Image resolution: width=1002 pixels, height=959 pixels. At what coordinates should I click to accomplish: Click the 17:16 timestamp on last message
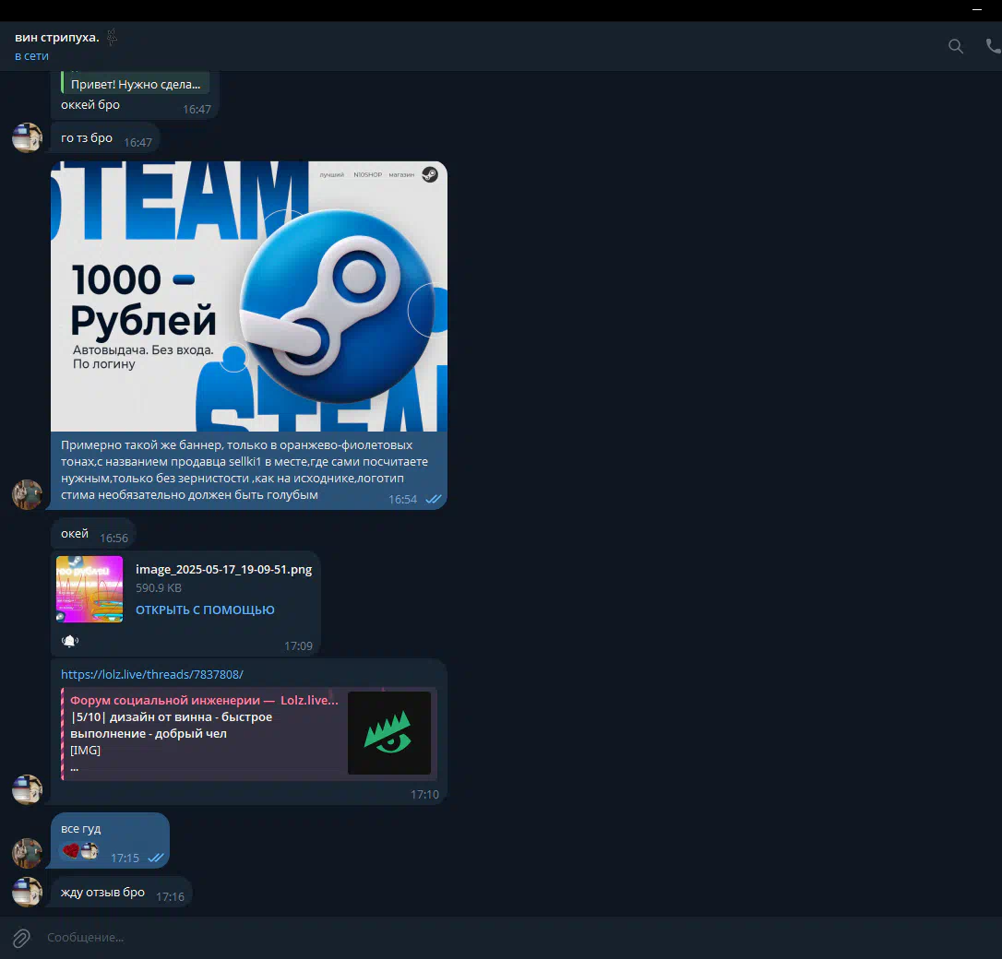click(170, 897)
